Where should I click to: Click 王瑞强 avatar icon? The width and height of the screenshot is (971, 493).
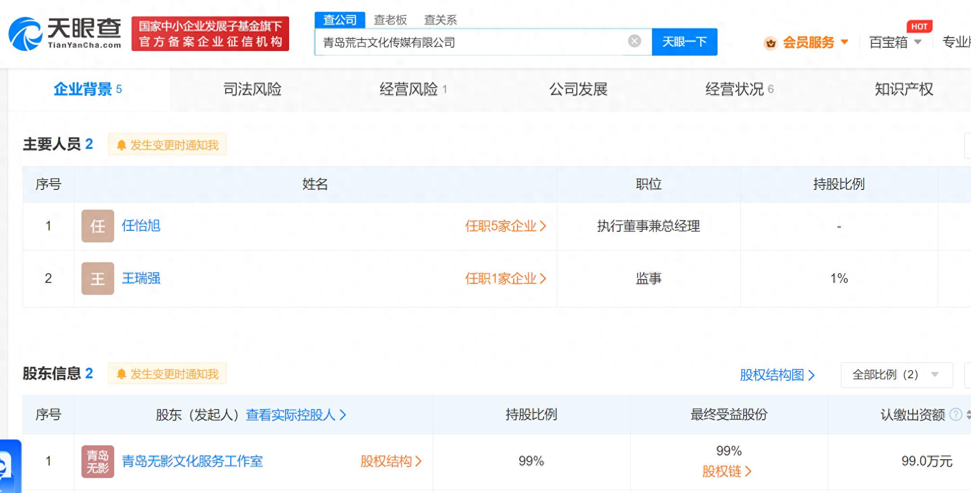pyautogui.click(x=98, y=279)
